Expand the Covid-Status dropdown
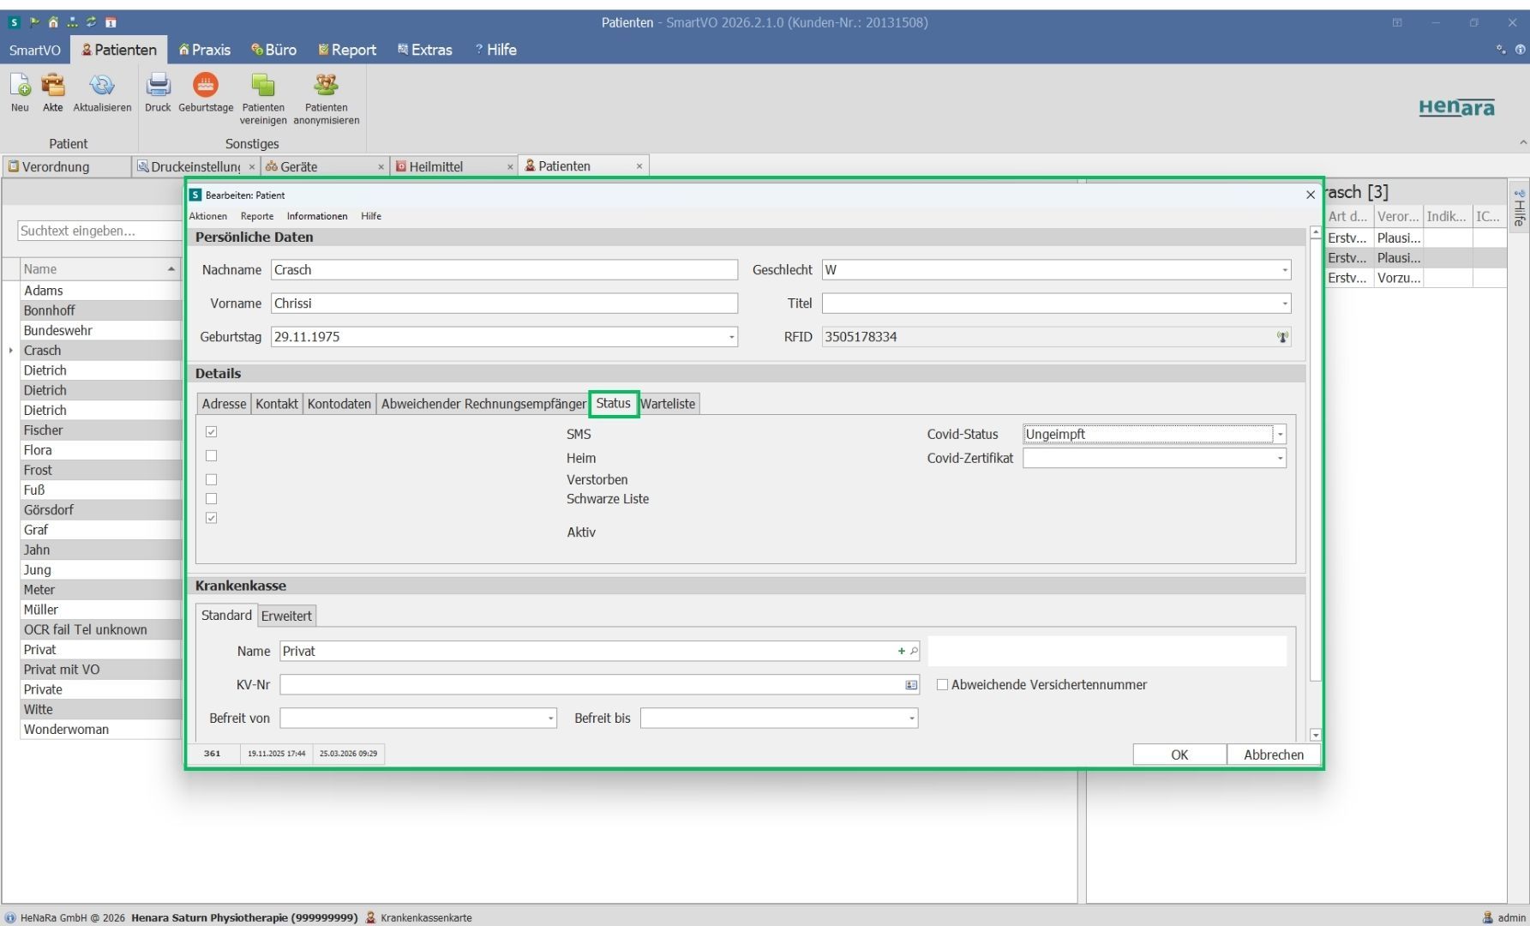1530x926 pixels. pos(1280,435)
